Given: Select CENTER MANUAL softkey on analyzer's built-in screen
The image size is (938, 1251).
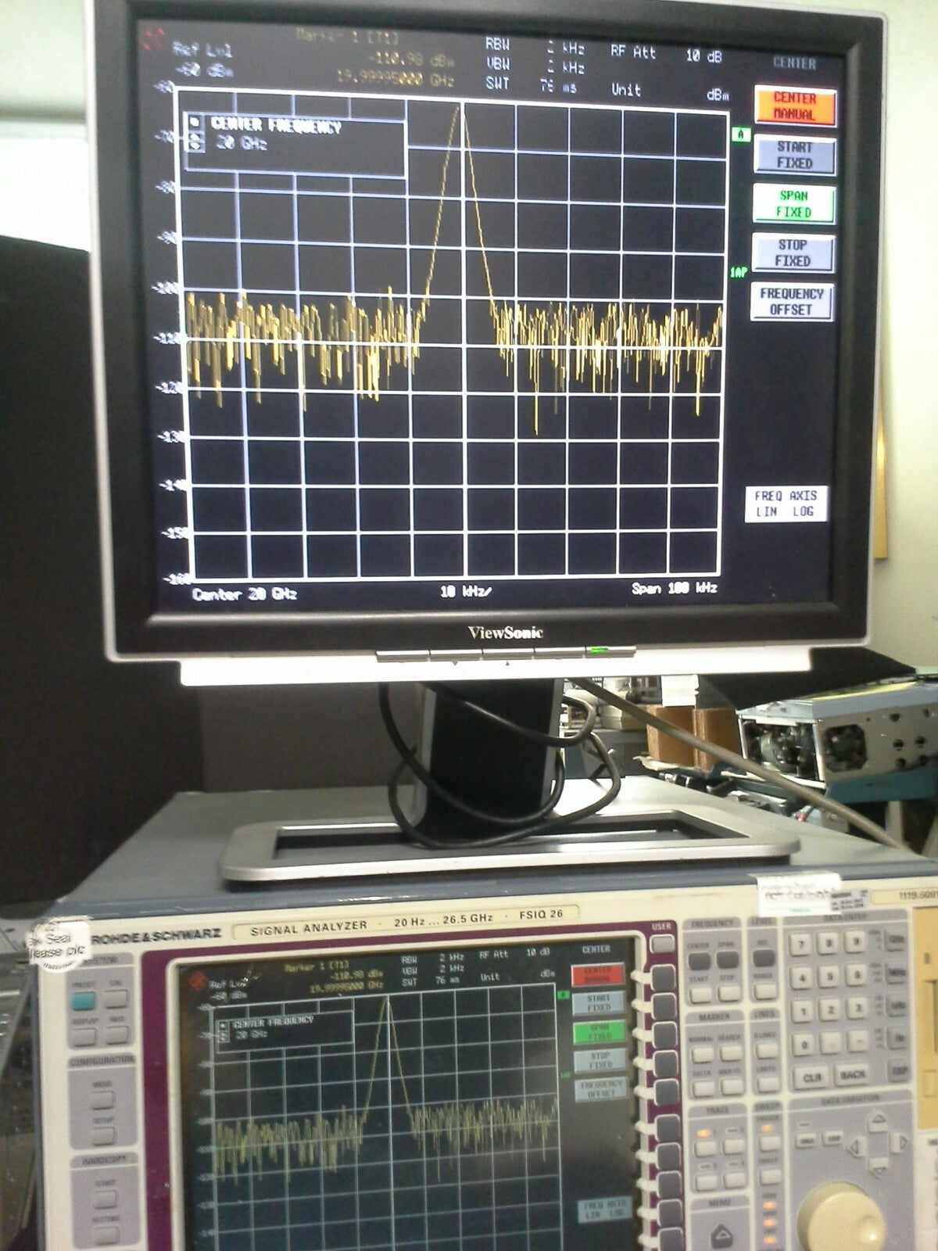Looking at the screenshot, I should (x=596, y=975).
